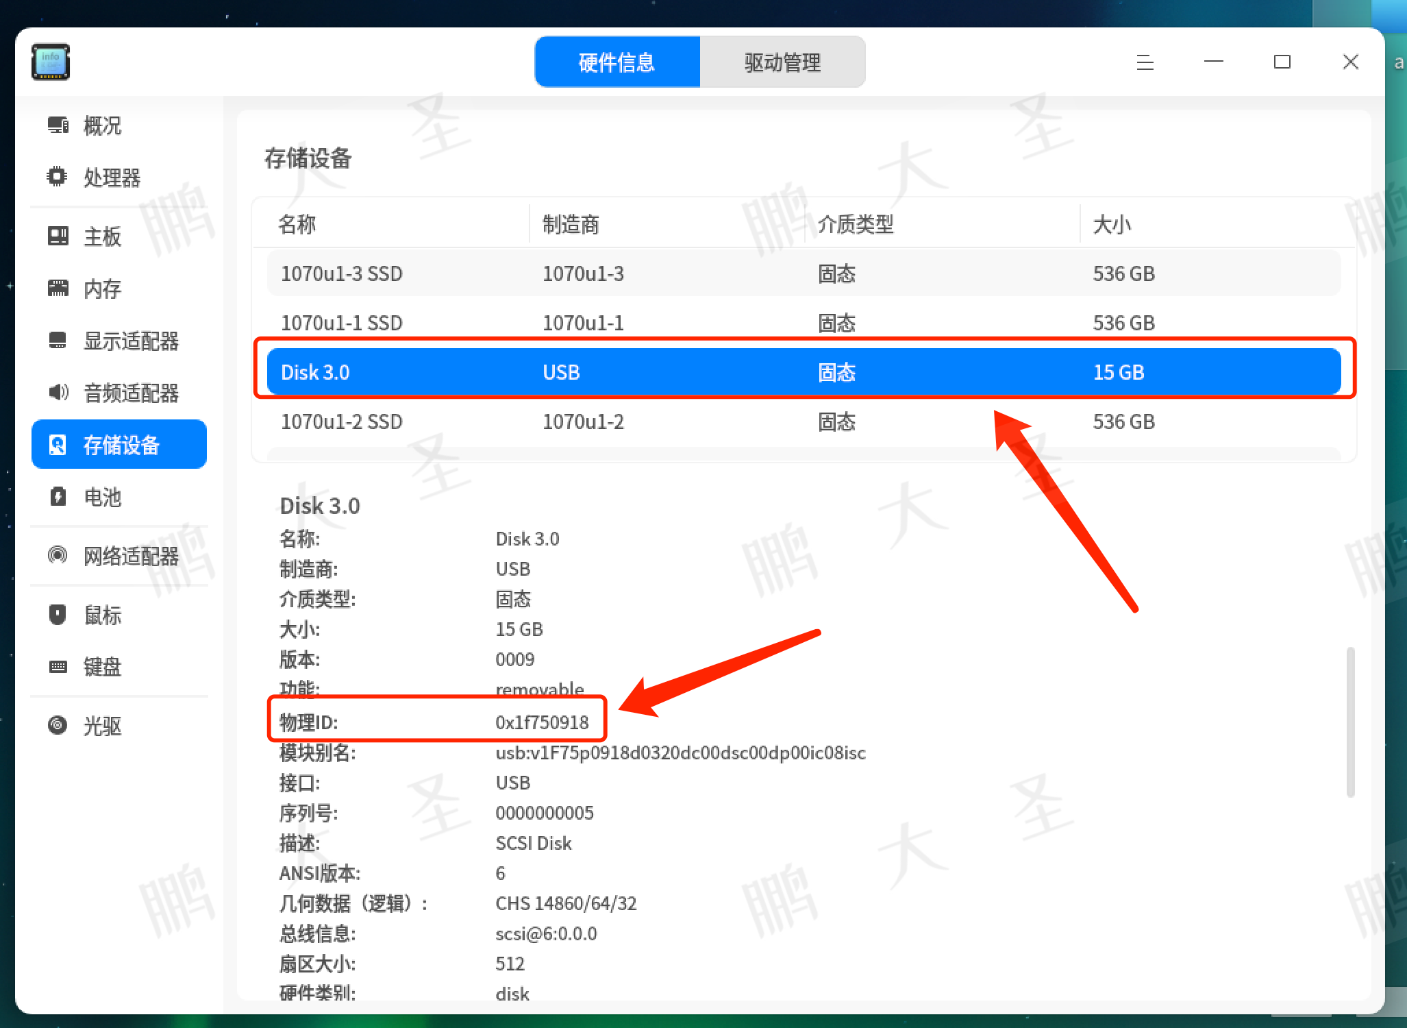The image size is (1407, 1028).
Task: Click the USB manufacturer cell of Disk 3.0
Action: pyautogui.click(x=561, y=372)
